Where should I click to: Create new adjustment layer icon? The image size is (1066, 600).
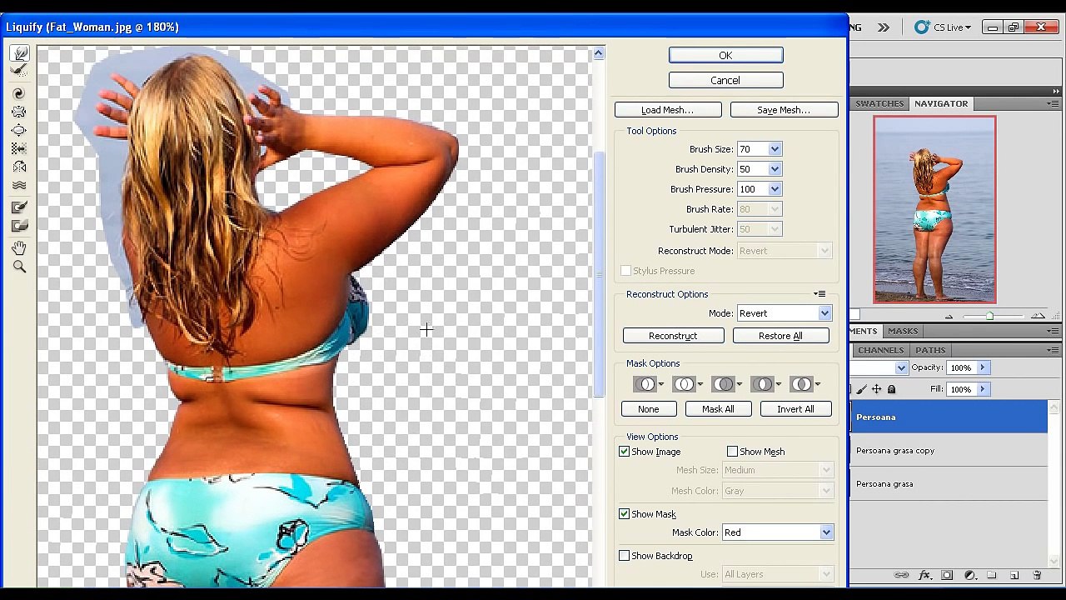point(969,575)
